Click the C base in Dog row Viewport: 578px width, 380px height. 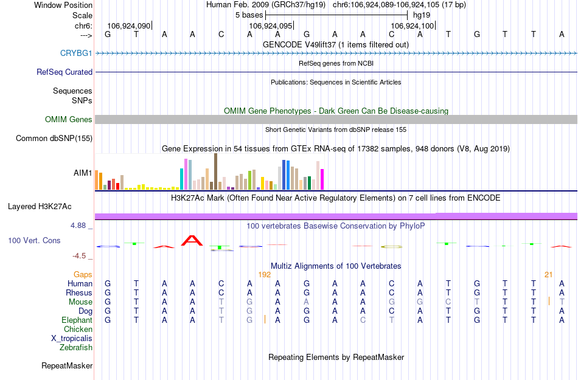pyautogui.click(x=391, y=311)
